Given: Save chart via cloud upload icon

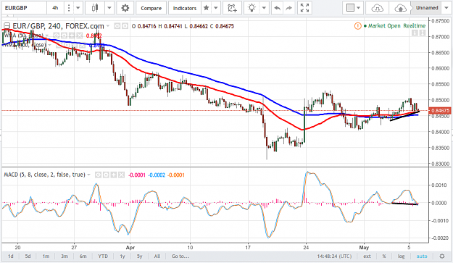Looking at the screenshot, I should pyautogui.click(x=400, y=8).
